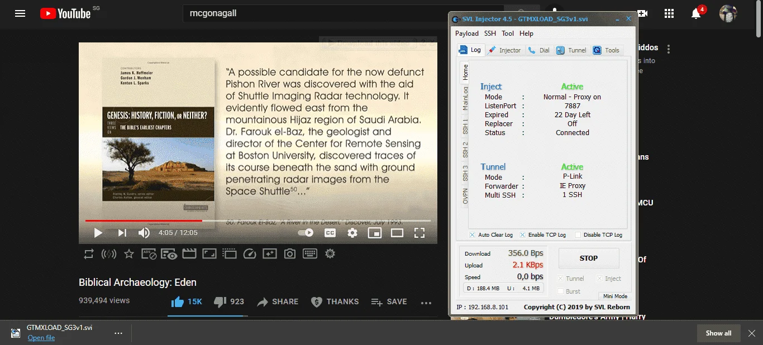Mute the video volume
This screenshot has width=763, height=345.
[144, 233]
